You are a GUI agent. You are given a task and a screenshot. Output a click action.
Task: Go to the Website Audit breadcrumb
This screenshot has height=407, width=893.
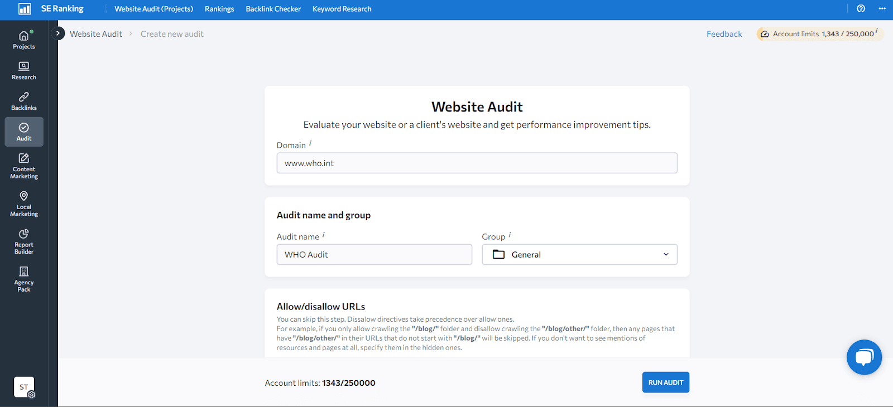point(96,34)
